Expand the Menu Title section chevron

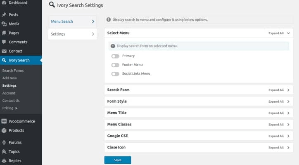tap(288, 113)
